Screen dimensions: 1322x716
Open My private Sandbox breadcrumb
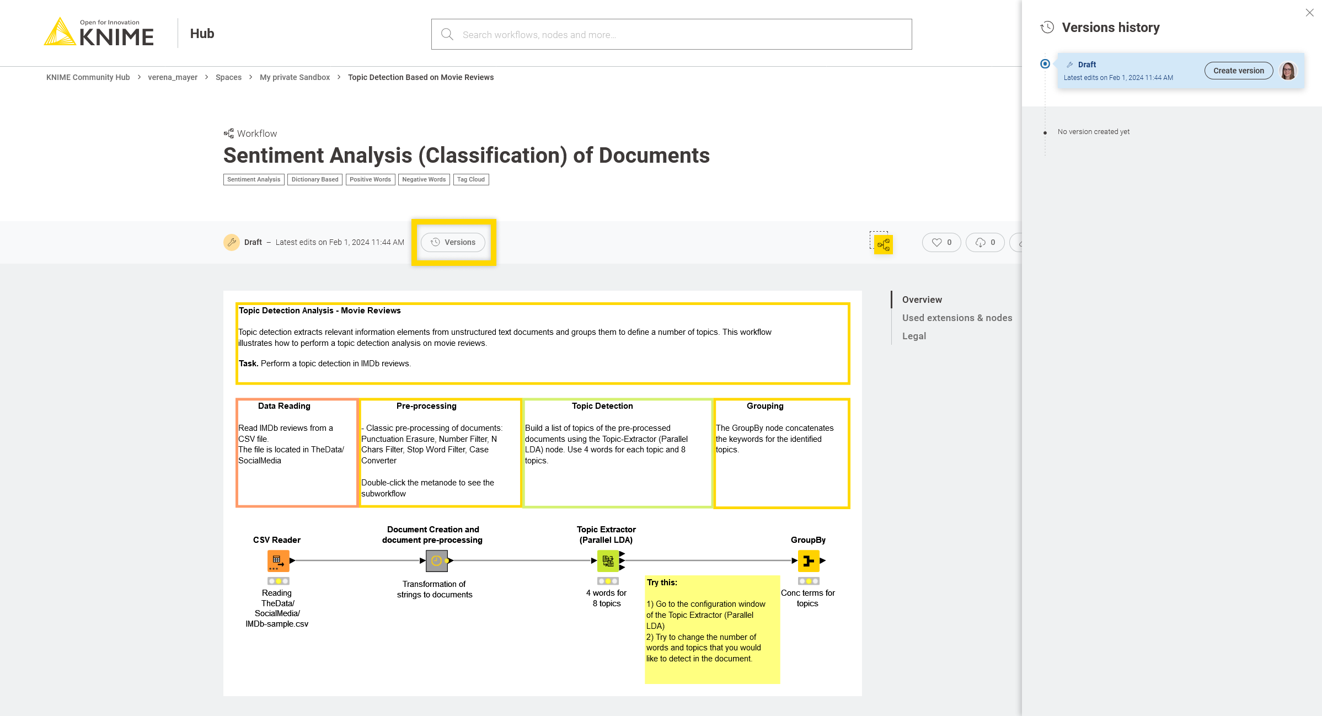point(295,77)
